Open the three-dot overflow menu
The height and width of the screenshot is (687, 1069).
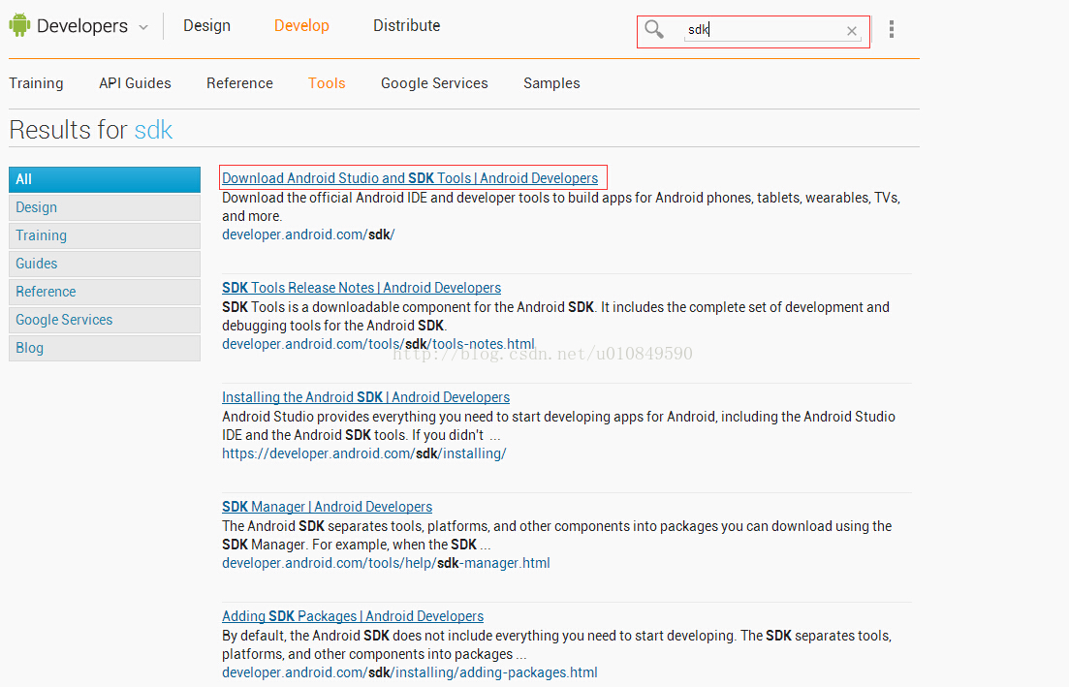[x=892, y=29]
